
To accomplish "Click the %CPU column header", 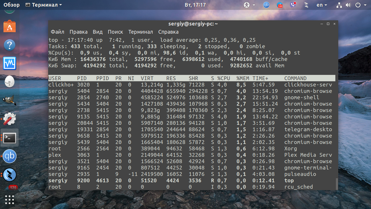I will [x=224, y=78].
